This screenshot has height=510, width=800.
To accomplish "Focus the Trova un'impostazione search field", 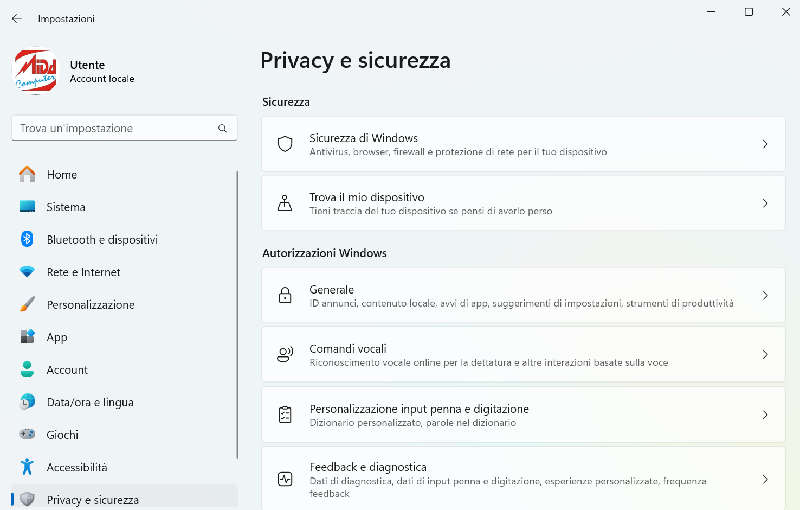I will (x=124, y=128).
